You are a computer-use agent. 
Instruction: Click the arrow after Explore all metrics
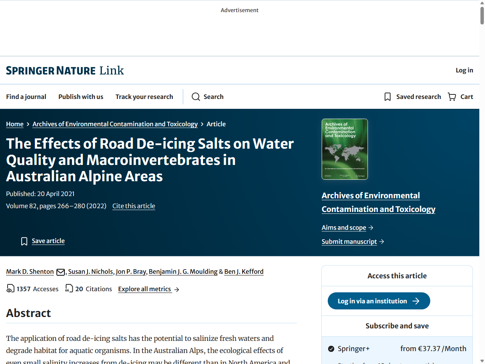pos(177,290)
